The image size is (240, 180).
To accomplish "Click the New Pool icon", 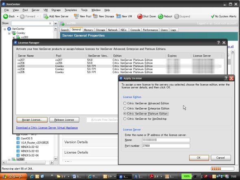I will point(76,16).
